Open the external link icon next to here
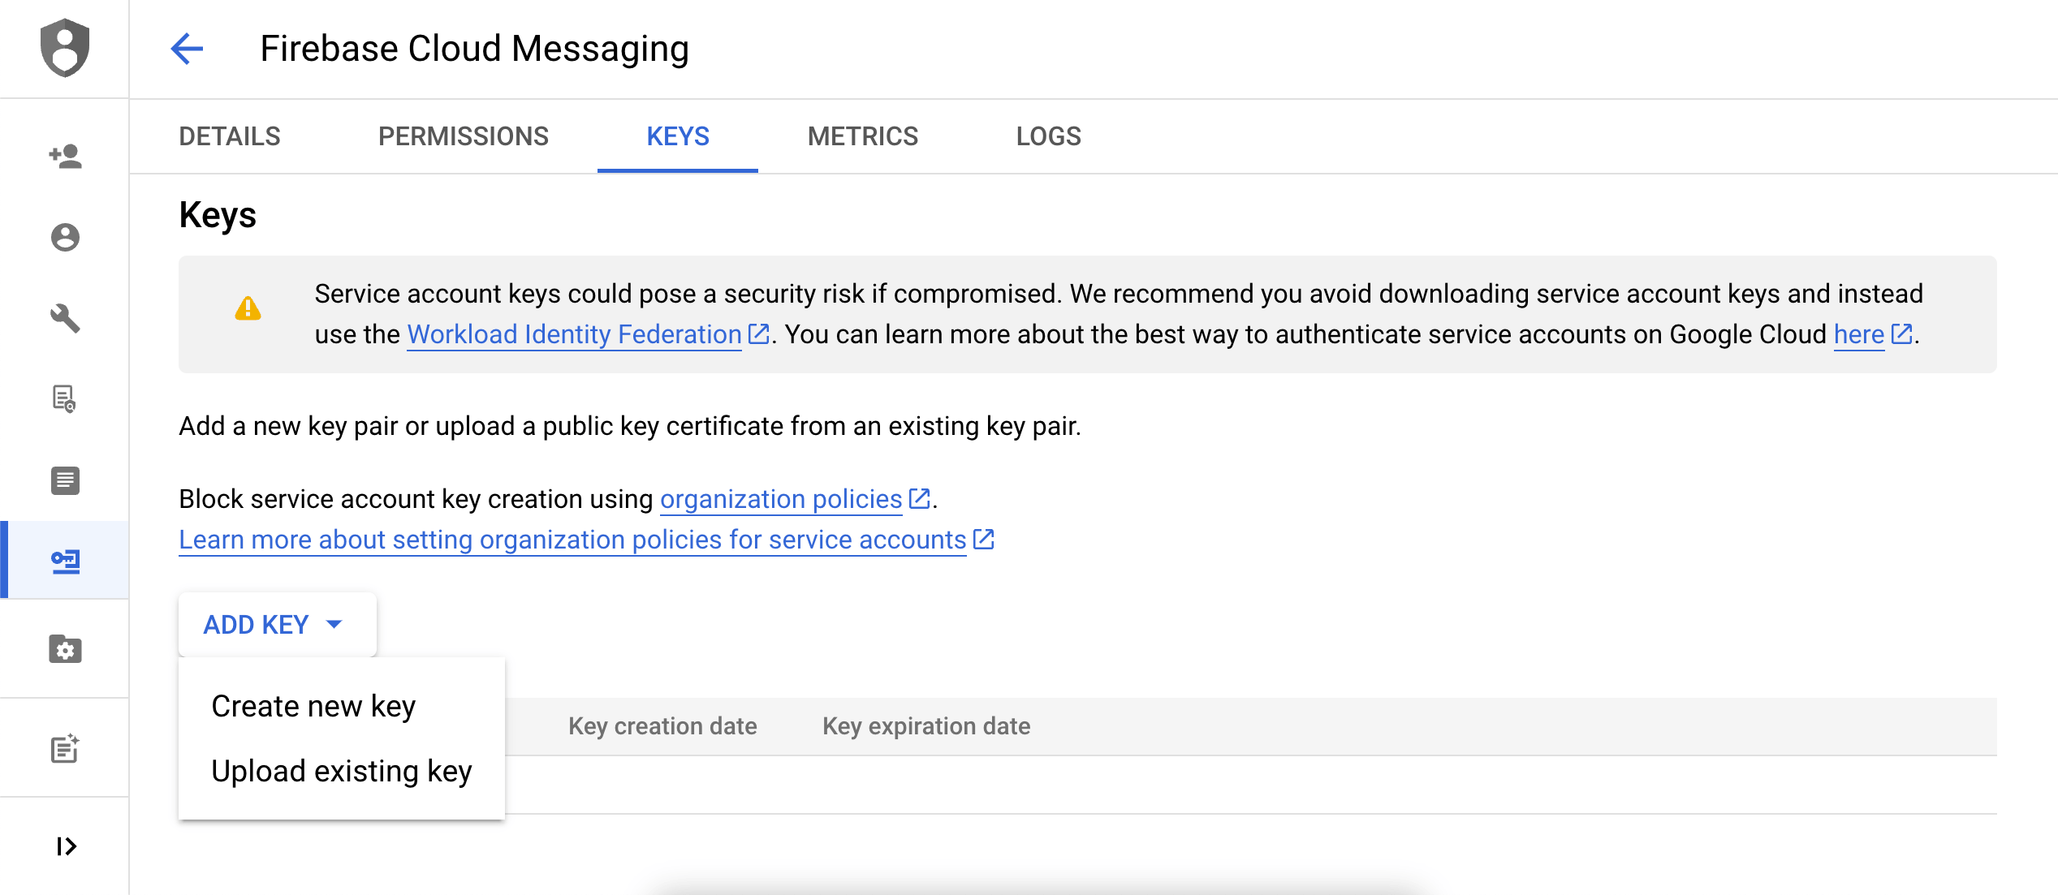The width and height of the screenshot is (2058, 895). click(1902, 333)
